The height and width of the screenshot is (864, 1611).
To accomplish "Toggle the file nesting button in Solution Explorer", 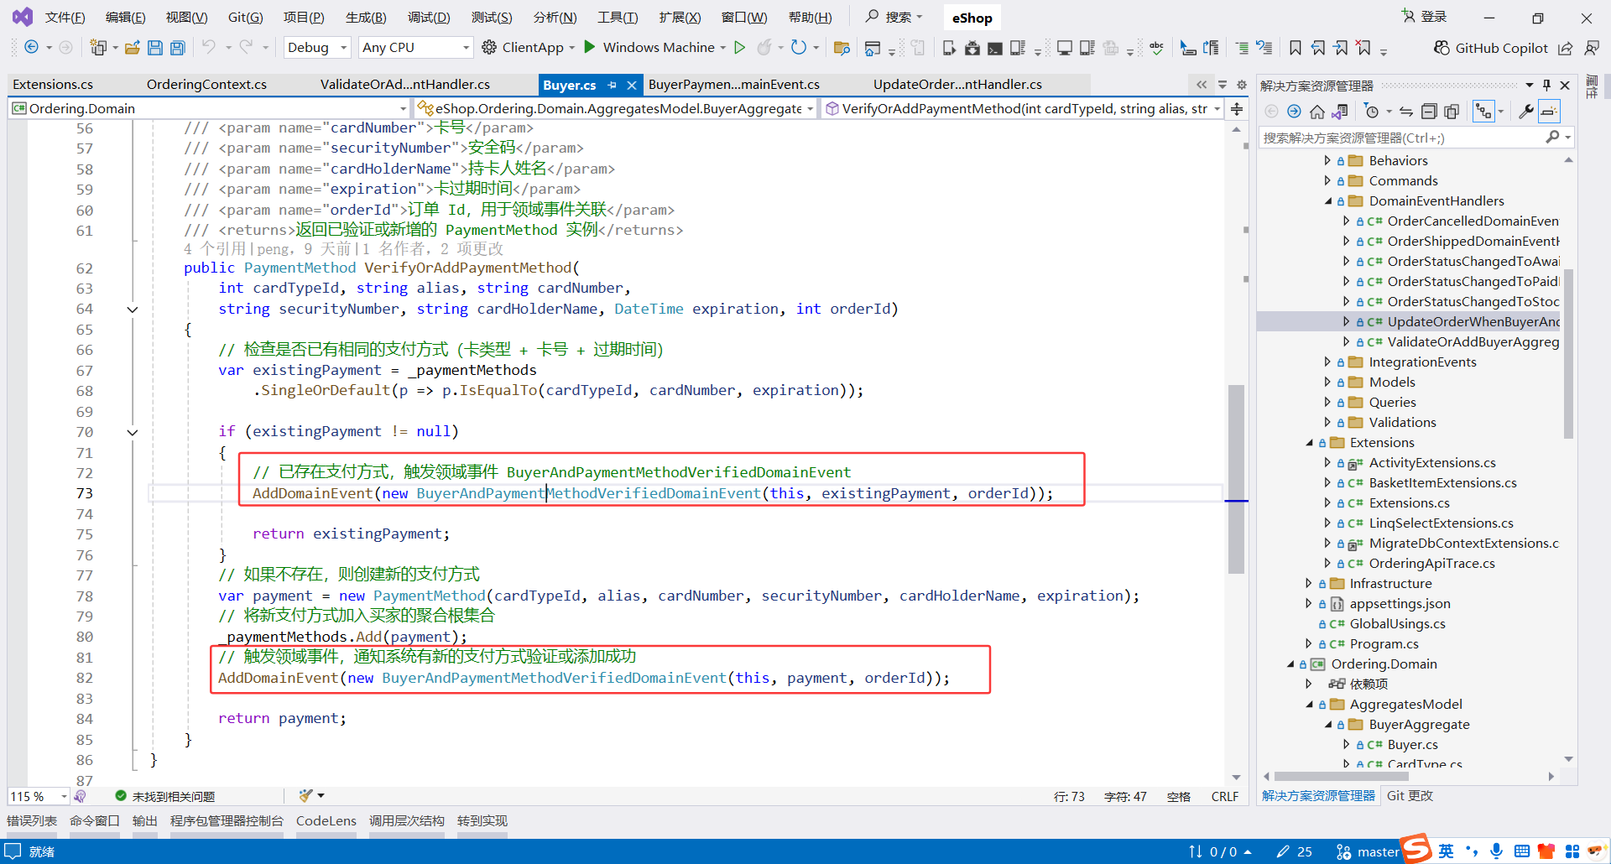I will 1483,112.
